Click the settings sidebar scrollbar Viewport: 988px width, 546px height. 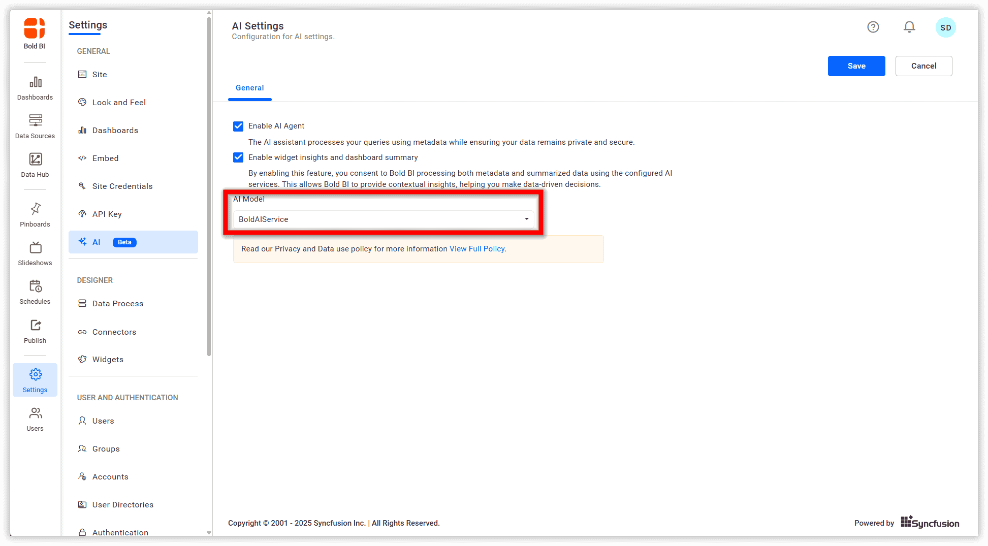click(209, 187)
